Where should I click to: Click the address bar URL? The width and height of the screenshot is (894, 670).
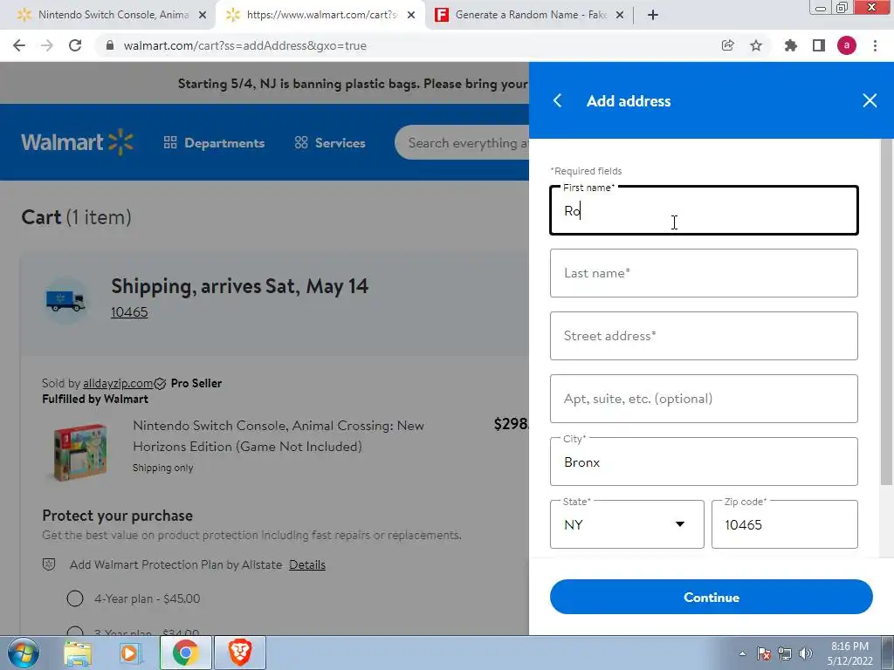click(x=245, y=45)
